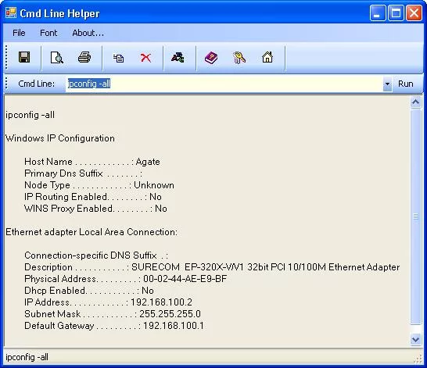Viewport: 427px width, 368px height.
Task: Open the About... menu
Action: point(88,33)
